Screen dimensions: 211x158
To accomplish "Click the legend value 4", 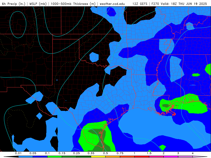I will [x=193, y=153].
